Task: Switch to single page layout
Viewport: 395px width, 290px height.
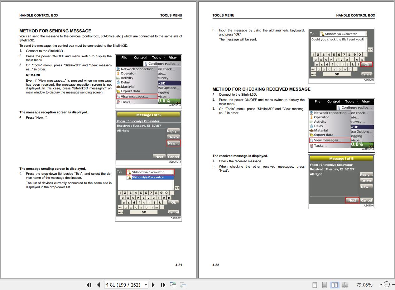Action: pyautogui.click(x=315, y=285)
